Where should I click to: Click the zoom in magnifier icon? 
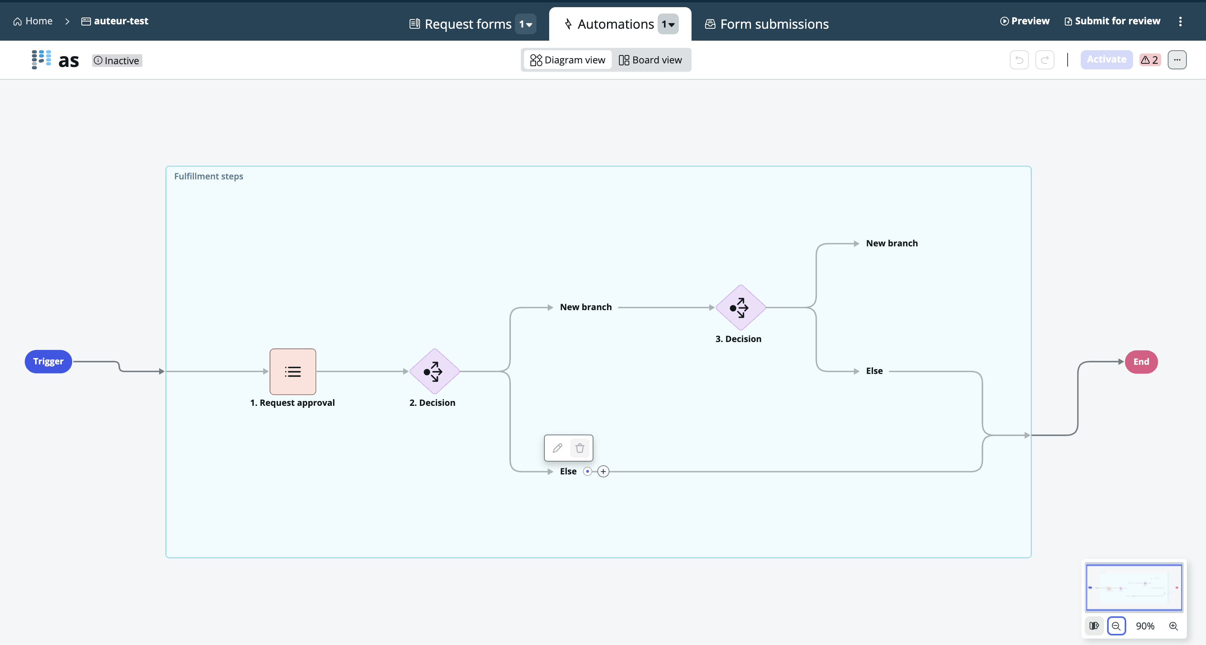[x=1174, y=626]
